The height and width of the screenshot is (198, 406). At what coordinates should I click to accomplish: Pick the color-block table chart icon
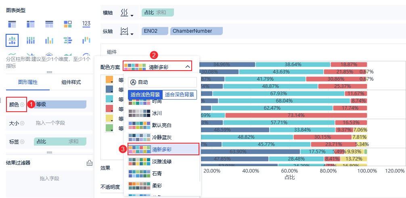point(67,24)
